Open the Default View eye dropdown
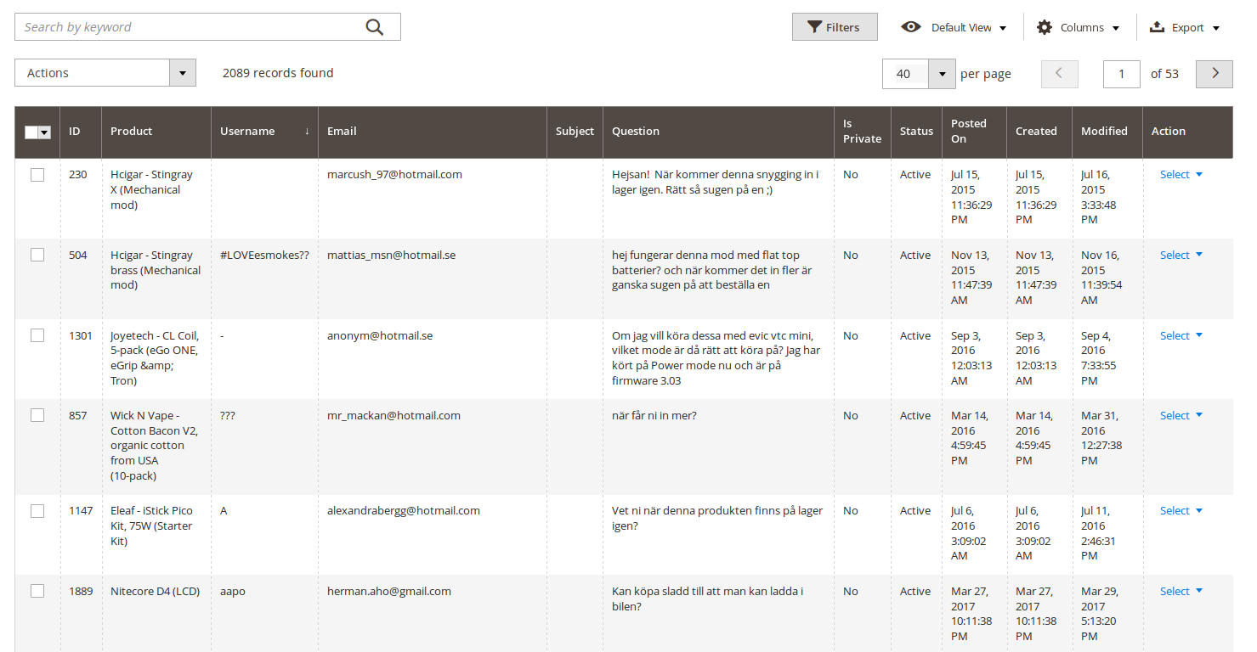The image size is (1257, 652). click(x=954, y=27)
